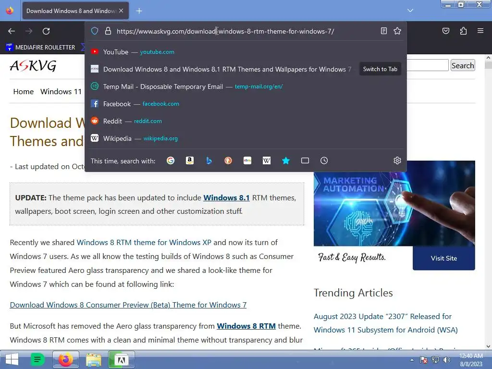Open the Extensions puzzle icon
Screen dimensions: 492x369
tap(463, 31)
